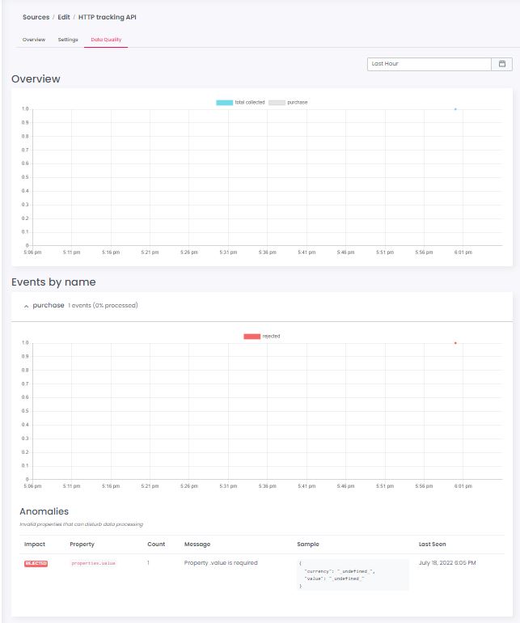Image resolution: width=520 pixels, height=623 pixels.
Task: Click the properties.value property label
Action: click(93, 563)
